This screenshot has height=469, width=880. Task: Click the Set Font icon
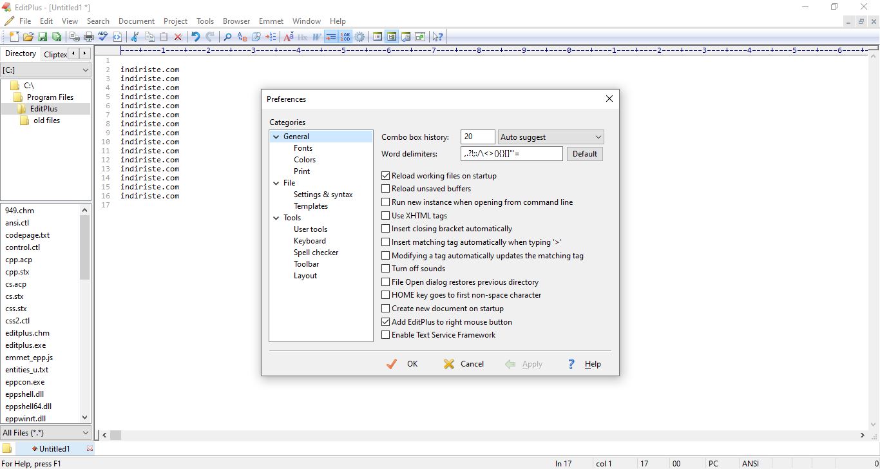(x=288, y=37)
